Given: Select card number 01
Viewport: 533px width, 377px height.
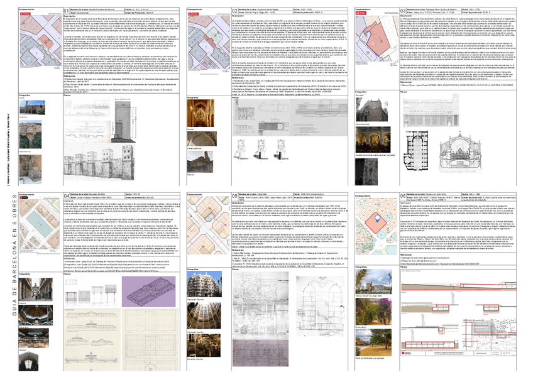Looking at the screenshot, I should [x=66, y=11].
